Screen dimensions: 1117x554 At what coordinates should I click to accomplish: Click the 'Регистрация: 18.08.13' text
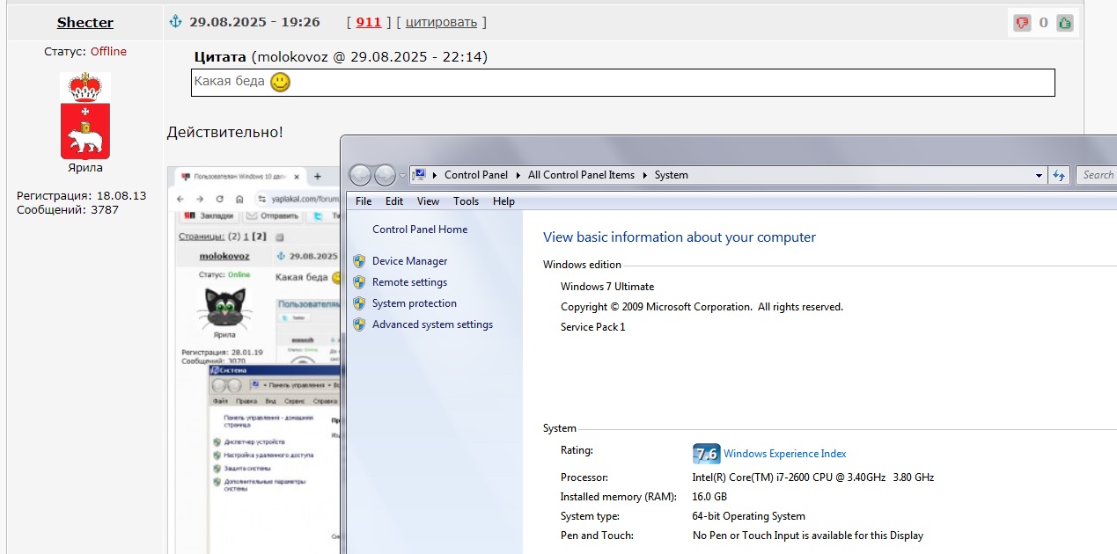pos(81,195)
